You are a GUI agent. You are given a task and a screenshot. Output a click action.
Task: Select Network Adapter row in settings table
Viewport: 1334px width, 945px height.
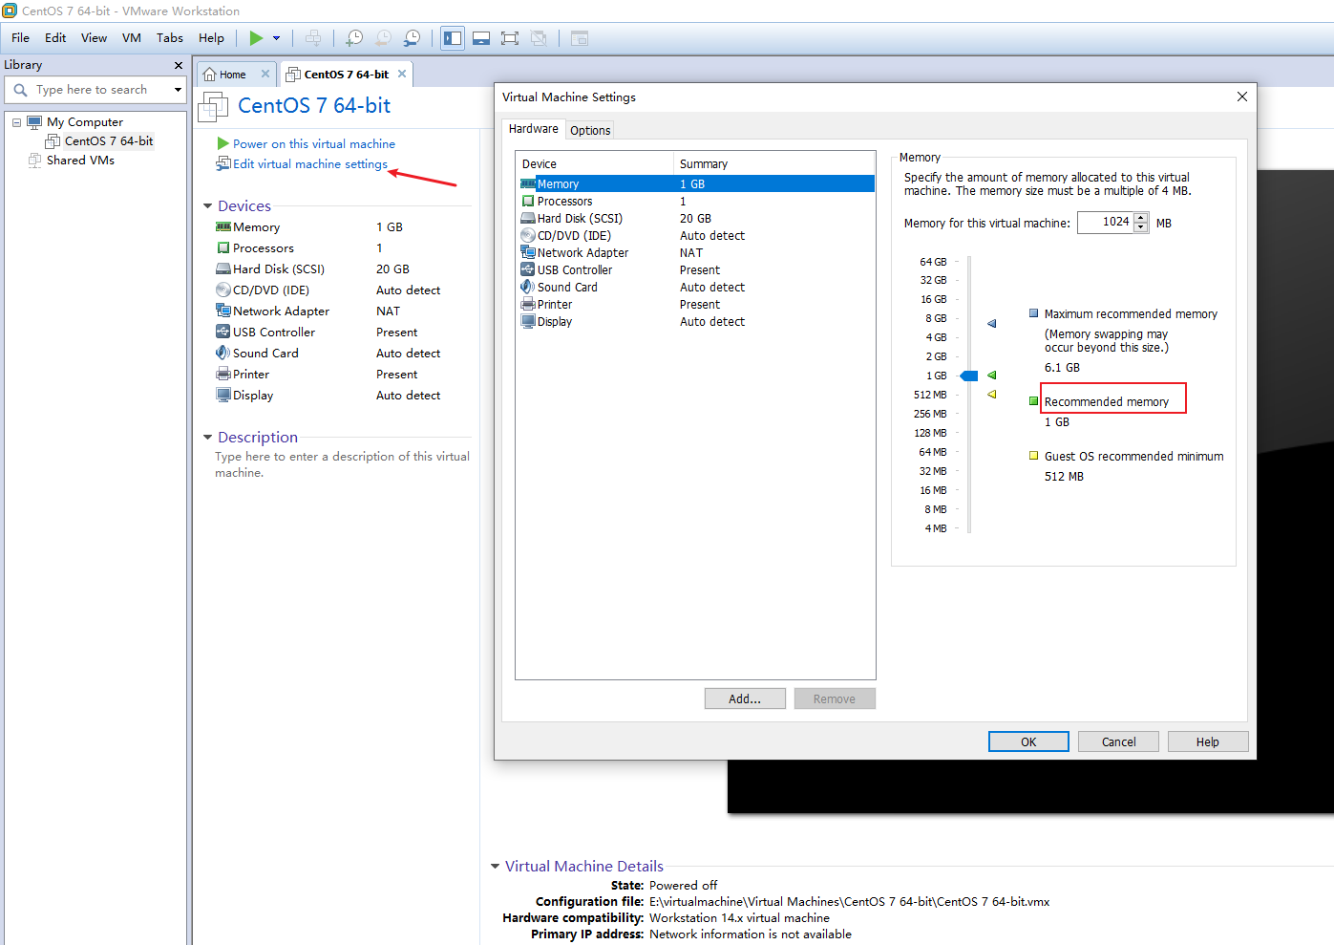(695, 253)
